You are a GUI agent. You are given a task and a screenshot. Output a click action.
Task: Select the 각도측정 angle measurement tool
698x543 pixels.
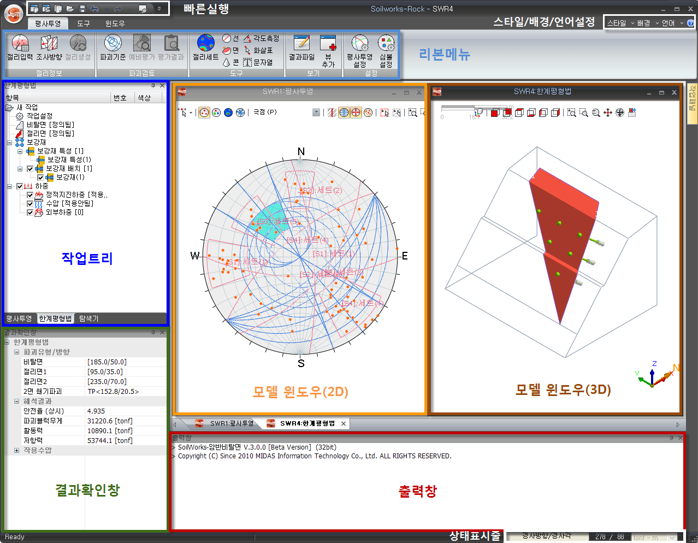(x=261, y=38)
